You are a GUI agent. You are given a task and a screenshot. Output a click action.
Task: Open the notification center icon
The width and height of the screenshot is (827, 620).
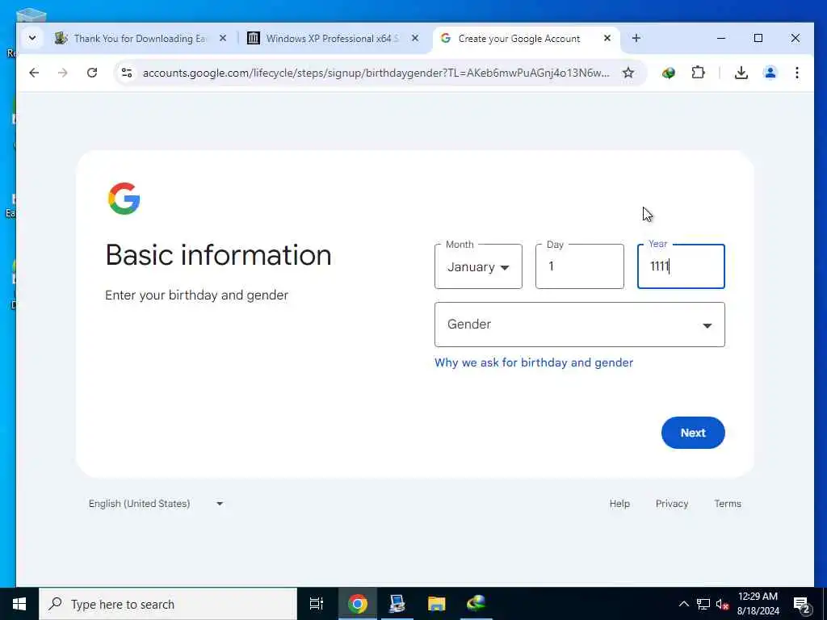click(801, 604)
